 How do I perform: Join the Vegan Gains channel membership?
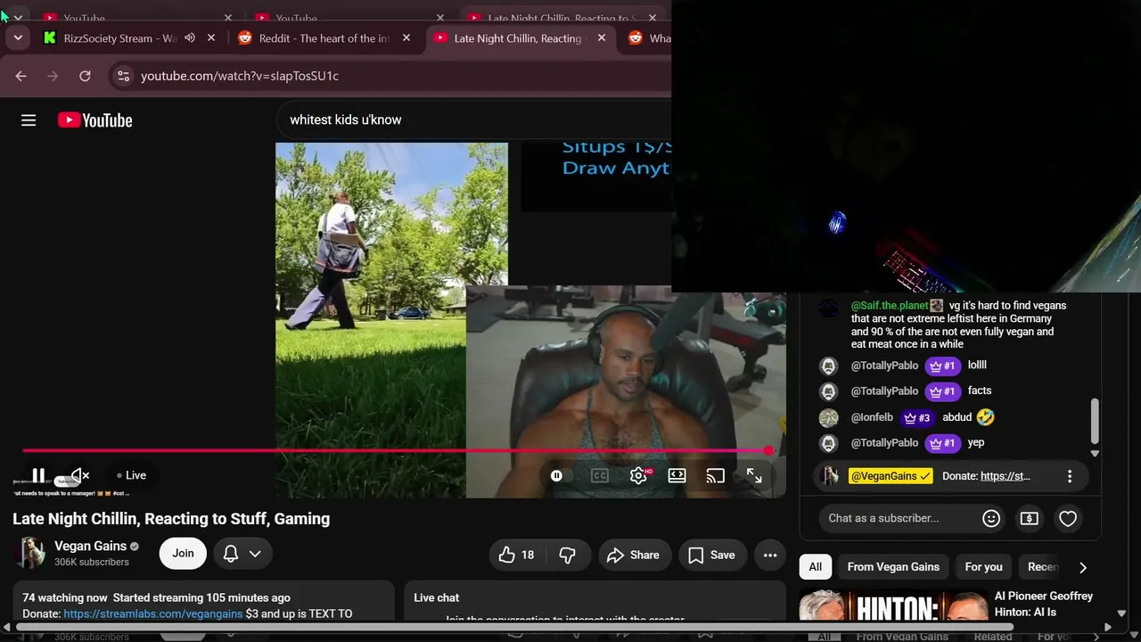pos(183,554)
